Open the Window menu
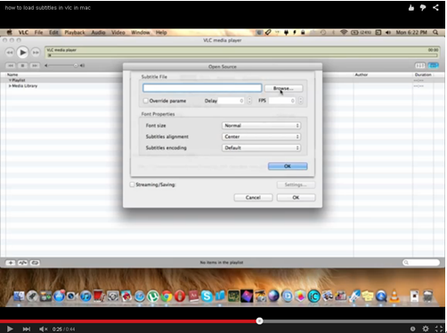Screen dimensions: 447x333 pyautogui.click(x=141, y=32)
